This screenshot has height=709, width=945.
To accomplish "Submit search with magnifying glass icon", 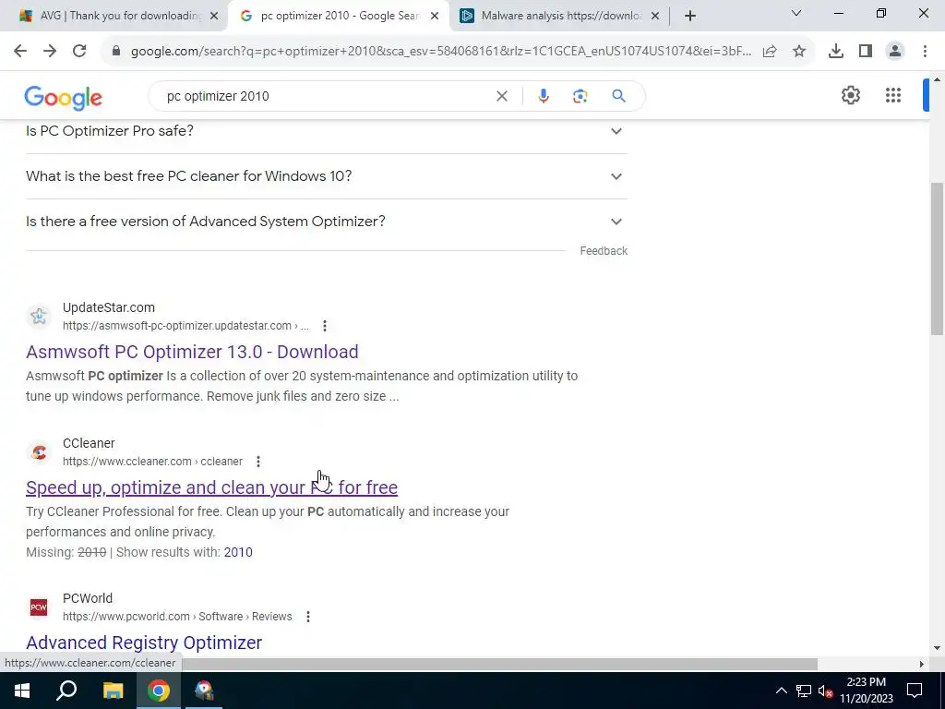I will [x=618, y=96].
